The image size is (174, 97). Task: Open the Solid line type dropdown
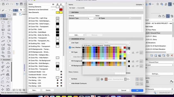[x=117, y=43]
